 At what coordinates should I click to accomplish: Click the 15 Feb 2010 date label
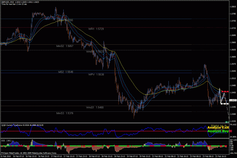[5, 156]
